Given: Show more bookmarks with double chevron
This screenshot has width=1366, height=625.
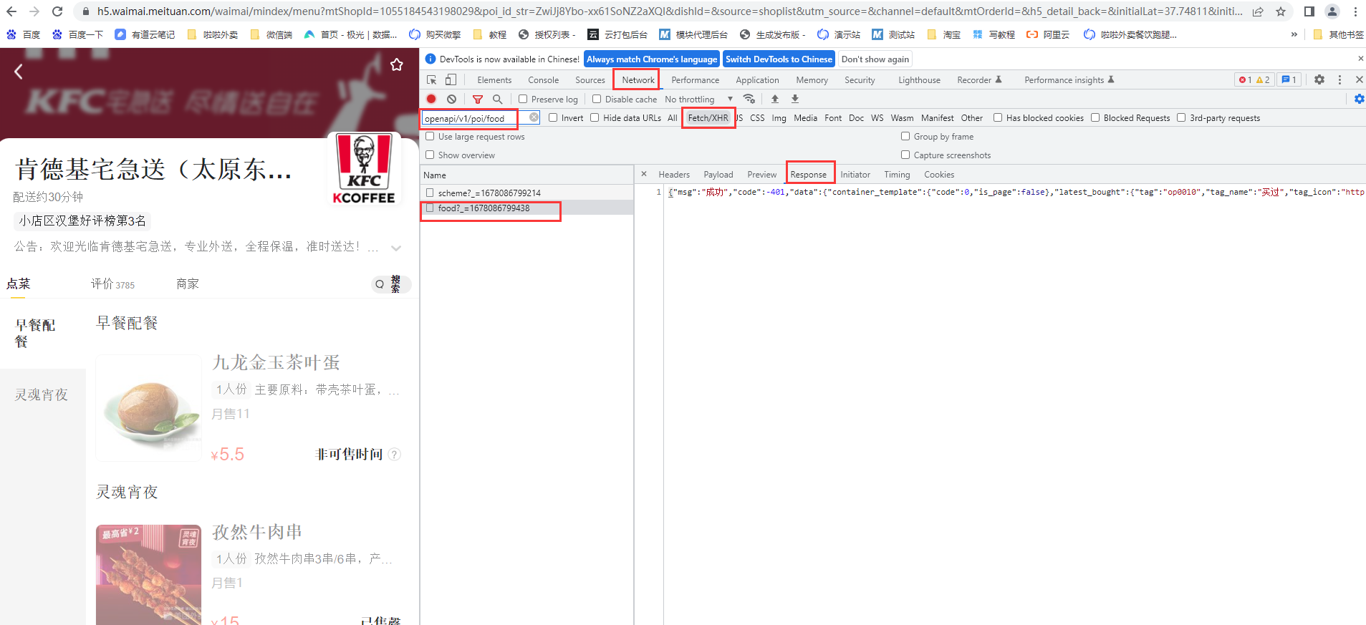Looking at the screenshot, I should pos(1294,34).
